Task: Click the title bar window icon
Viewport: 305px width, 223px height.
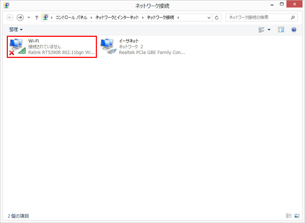Action: 6,5
